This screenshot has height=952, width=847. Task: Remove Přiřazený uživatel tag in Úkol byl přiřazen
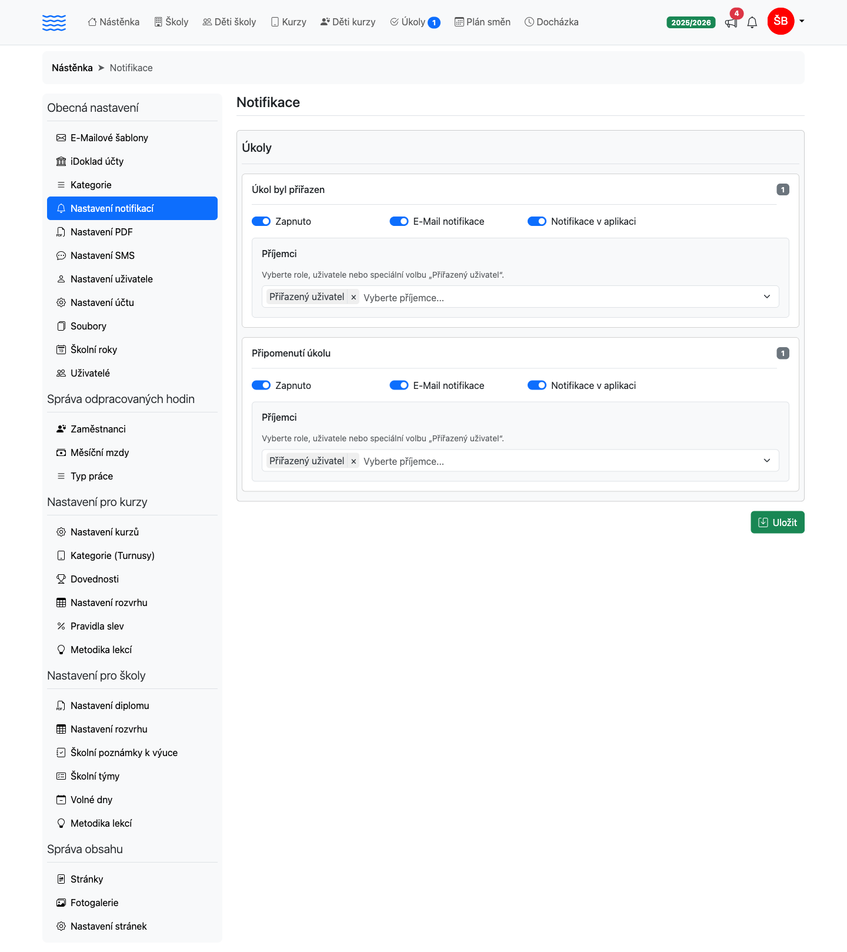[354, 297]
